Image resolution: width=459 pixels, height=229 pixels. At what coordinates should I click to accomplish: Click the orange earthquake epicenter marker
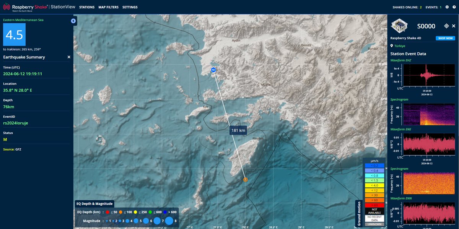click(x=245, y=179)
